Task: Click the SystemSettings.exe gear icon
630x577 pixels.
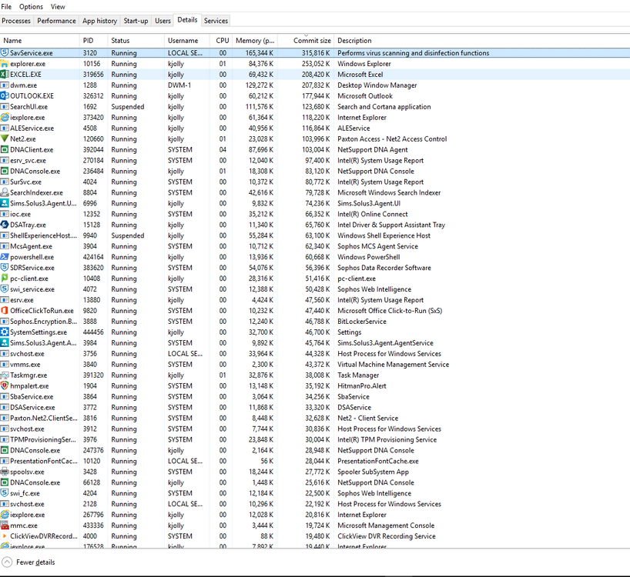Action: tap(5, 332)
